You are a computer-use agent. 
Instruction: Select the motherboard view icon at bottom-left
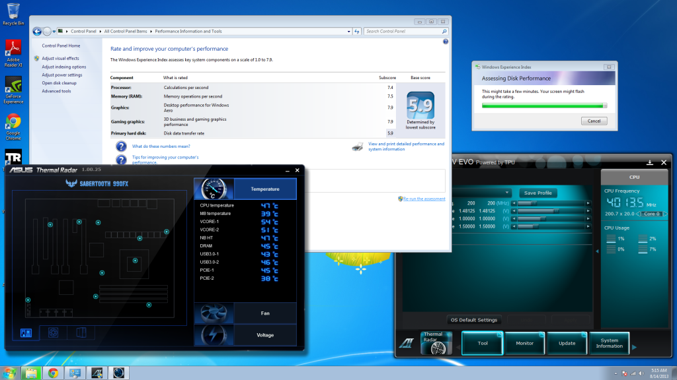point(26,333)
